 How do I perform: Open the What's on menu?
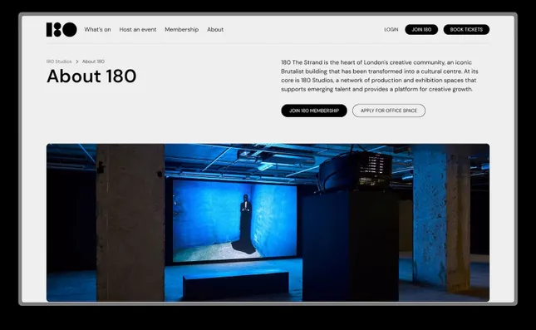pos(97,30)
